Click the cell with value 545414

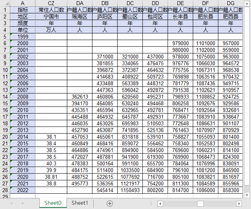105,190
